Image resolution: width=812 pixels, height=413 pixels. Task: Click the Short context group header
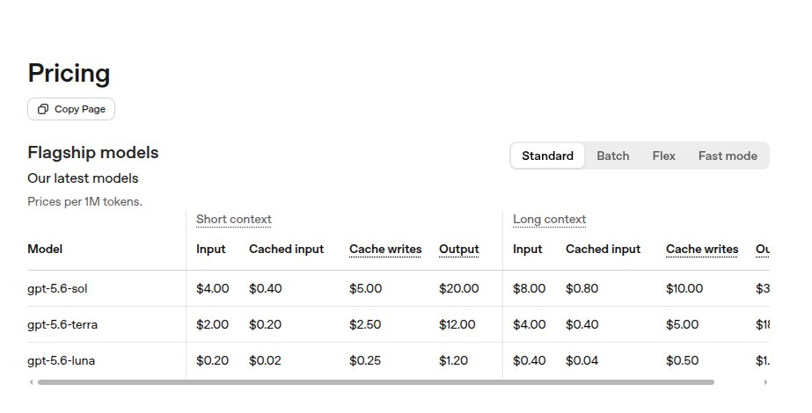tap(233, 220)
